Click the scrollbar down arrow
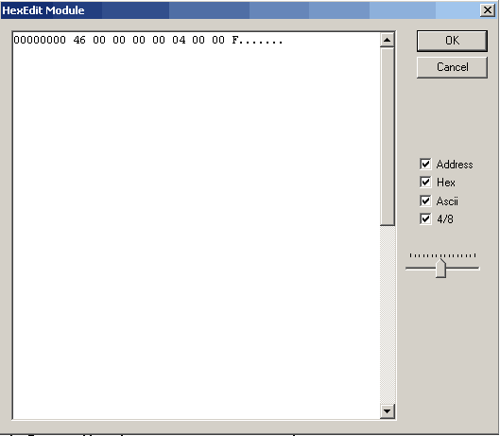This screenshot has width=500, height=436. click(x=388, y=410)
